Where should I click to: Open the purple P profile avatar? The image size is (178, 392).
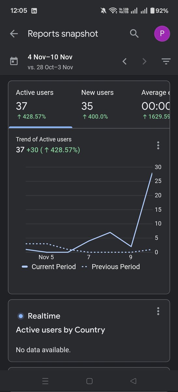tap(162, 34)
